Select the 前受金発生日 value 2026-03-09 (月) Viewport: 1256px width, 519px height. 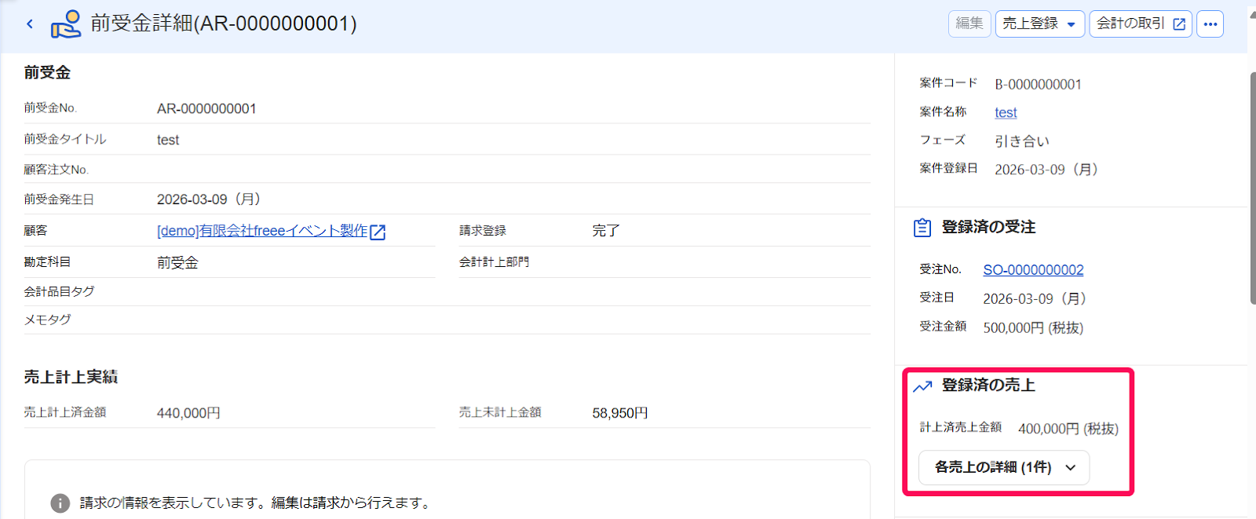point(209,199)
